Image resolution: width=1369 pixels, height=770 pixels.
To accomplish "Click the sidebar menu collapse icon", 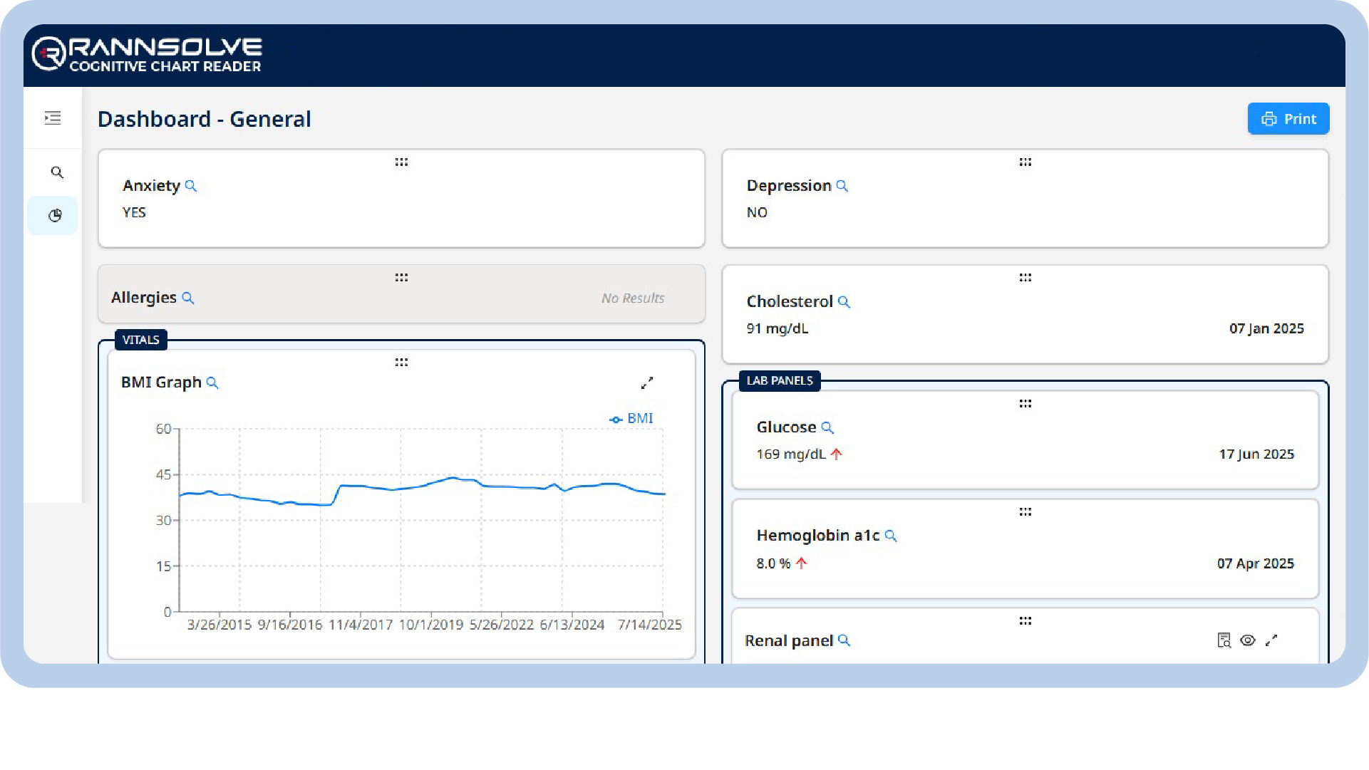I will 53,118.
